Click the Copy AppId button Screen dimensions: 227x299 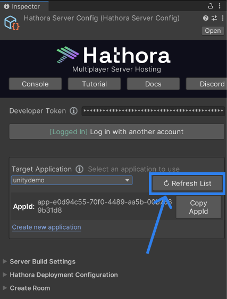point(198,207)
